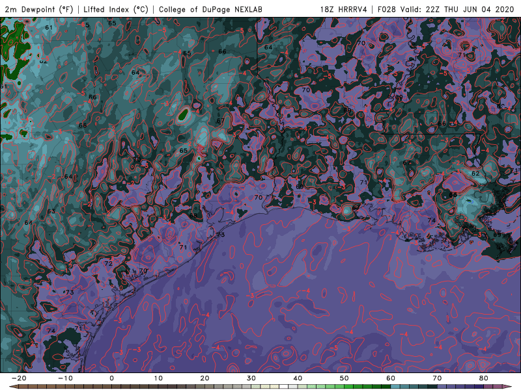The height and width of the screenshot is (390, 521).
Task: Click the '70' label on the color scale
Action: pyautogui.click(x=437, y=378)
